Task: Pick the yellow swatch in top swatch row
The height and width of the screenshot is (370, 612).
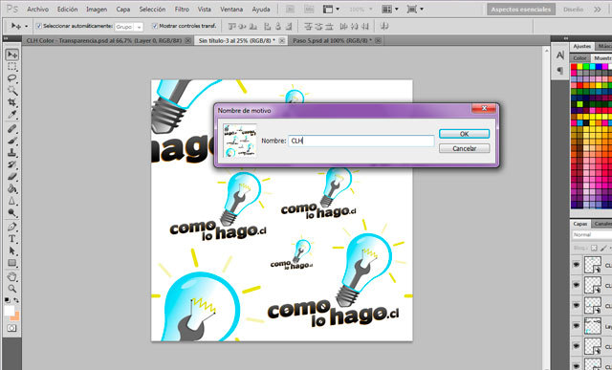Action: click(580, 67)
